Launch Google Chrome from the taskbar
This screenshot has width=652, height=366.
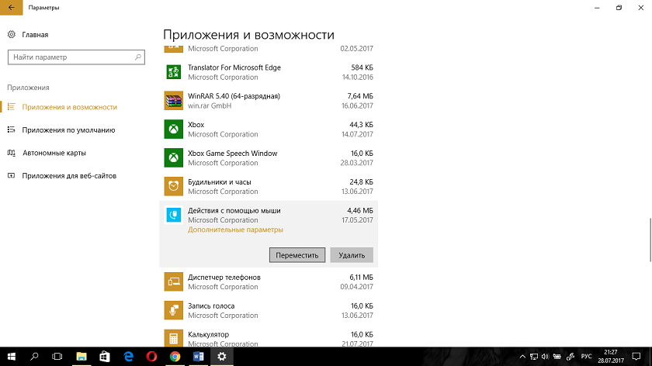tap(175, 357)
